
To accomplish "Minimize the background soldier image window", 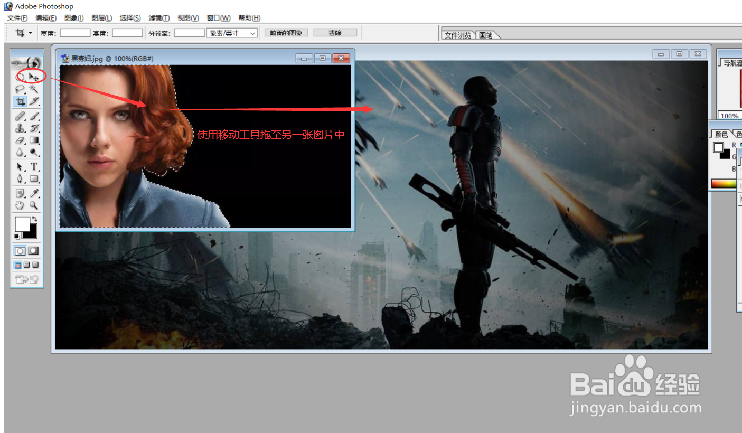I will click(x=661, y=54).
